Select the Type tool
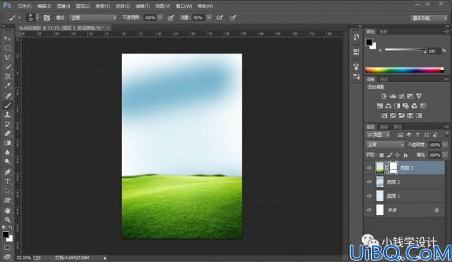452x262 pixels. [x=8, y=181]
